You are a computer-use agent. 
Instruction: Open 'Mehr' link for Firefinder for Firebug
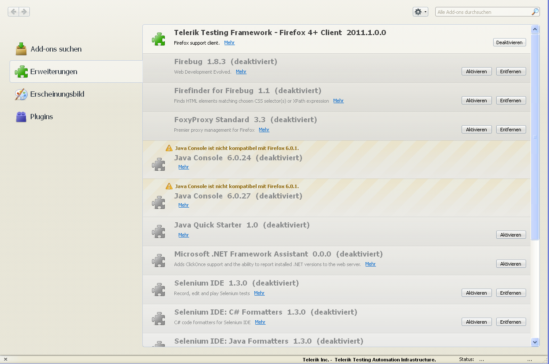pyautogui.click(x=338, y=101)
